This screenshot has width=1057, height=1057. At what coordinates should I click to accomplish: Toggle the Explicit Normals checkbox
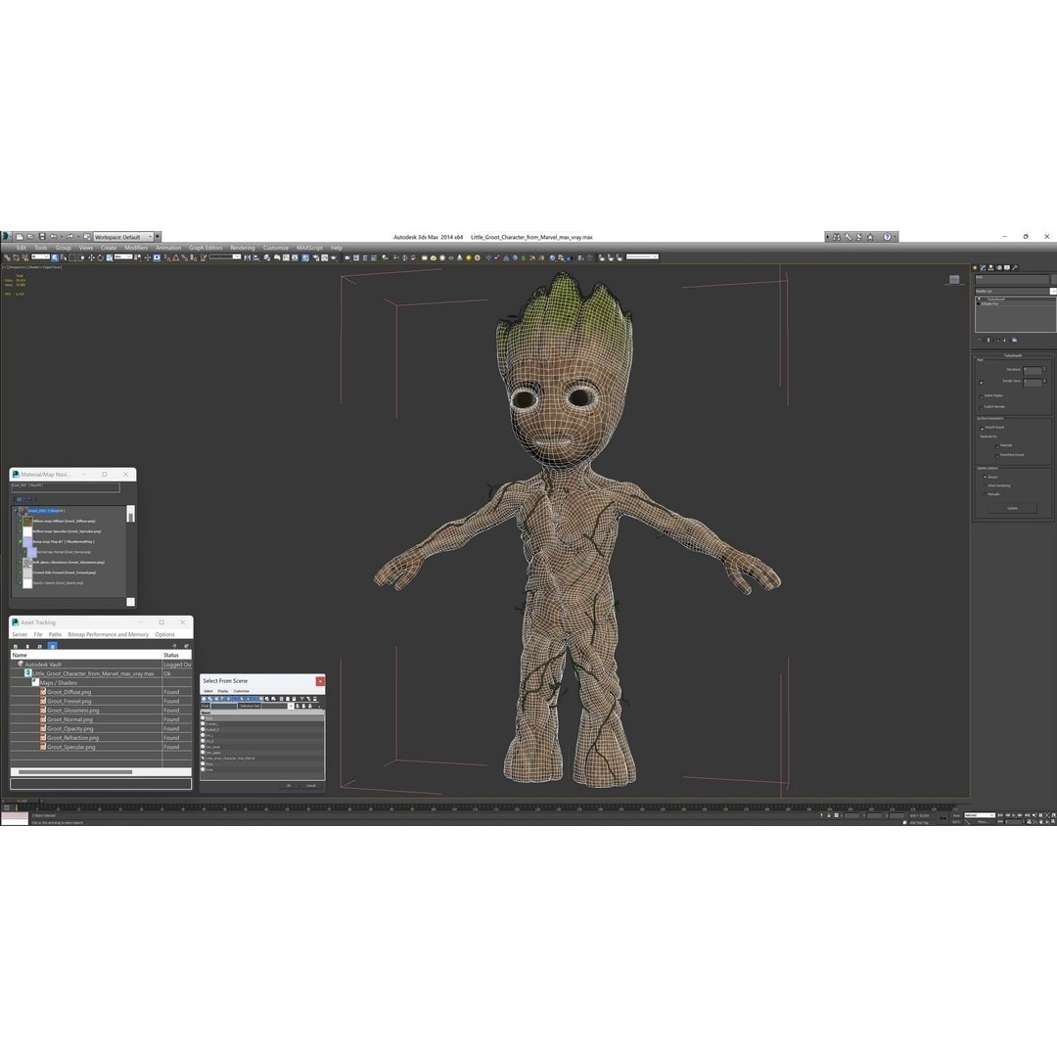point(981,408)
